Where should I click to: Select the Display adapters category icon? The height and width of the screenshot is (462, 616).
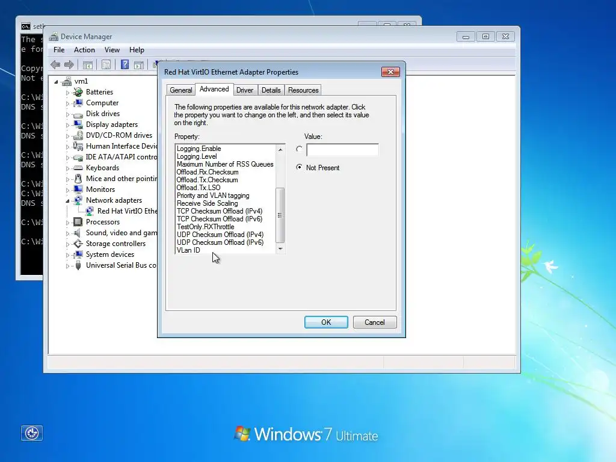point(78,125)
